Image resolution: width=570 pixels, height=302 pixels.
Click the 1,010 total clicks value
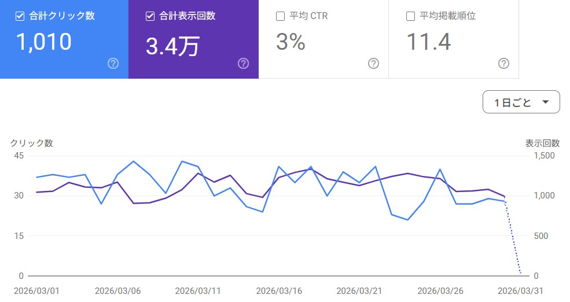coord(44,42)
